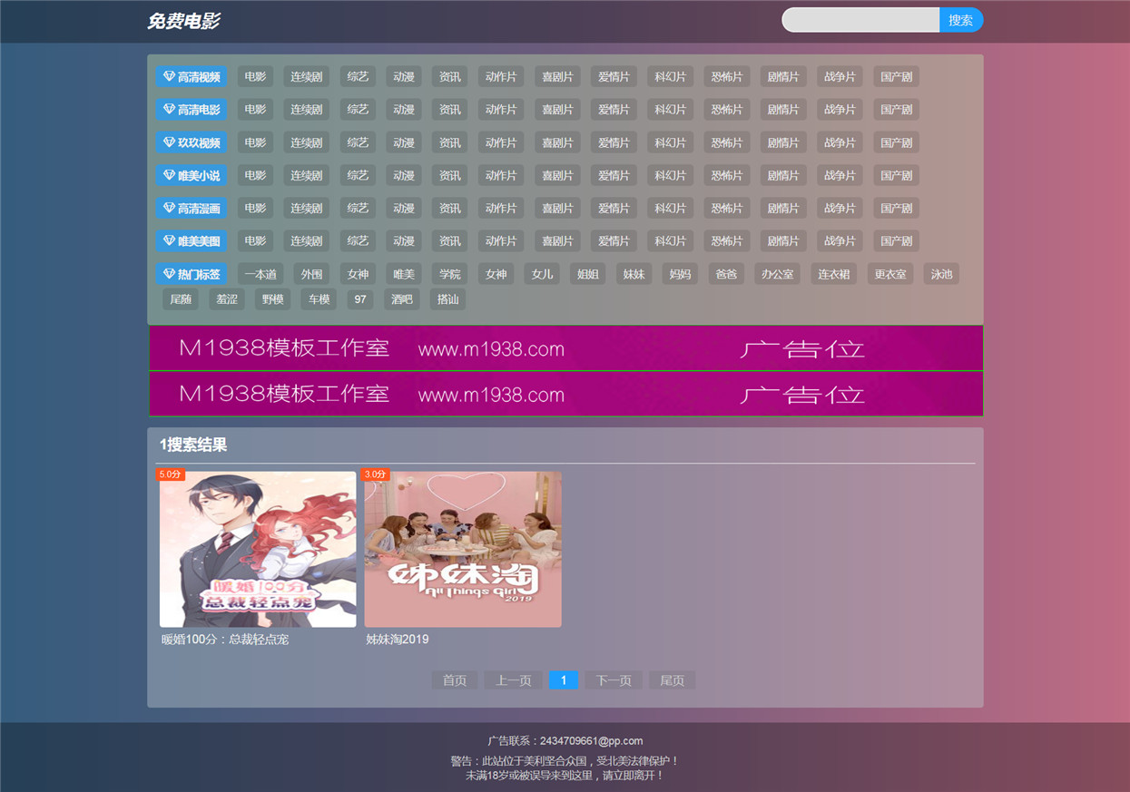Select 爱情片 in the 唯美小说 row

tap(614, 175)
